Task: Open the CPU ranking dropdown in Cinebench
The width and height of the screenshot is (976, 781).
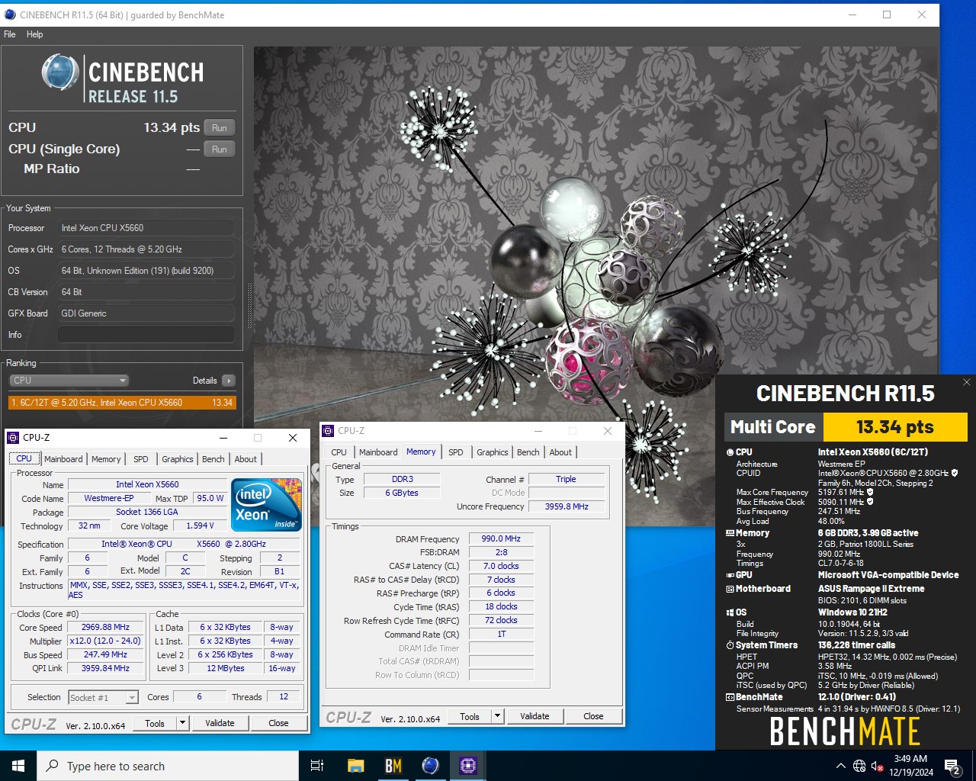Action: (x=69, y=381)
